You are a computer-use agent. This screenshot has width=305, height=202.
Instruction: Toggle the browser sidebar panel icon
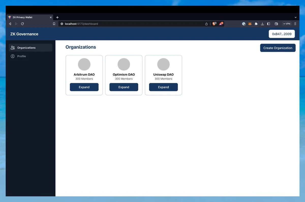tap(268, 24)
